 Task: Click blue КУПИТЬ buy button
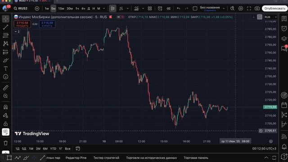coord(47,24)
